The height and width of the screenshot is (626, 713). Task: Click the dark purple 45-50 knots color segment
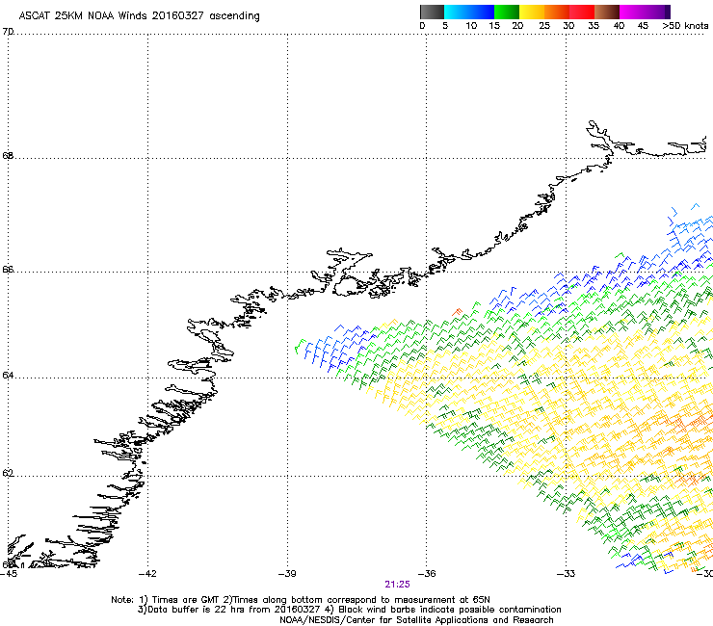click(x=657, y=12)
